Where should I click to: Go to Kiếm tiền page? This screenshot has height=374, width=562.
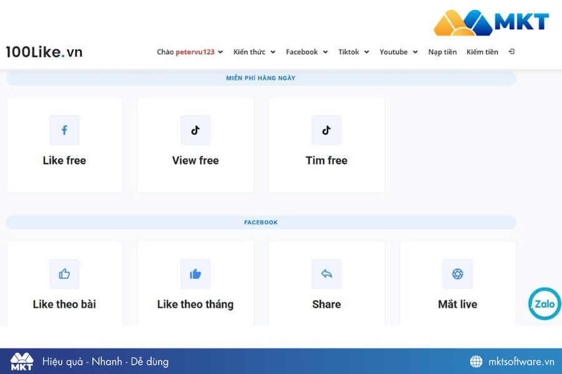click(x=482, y=52)
